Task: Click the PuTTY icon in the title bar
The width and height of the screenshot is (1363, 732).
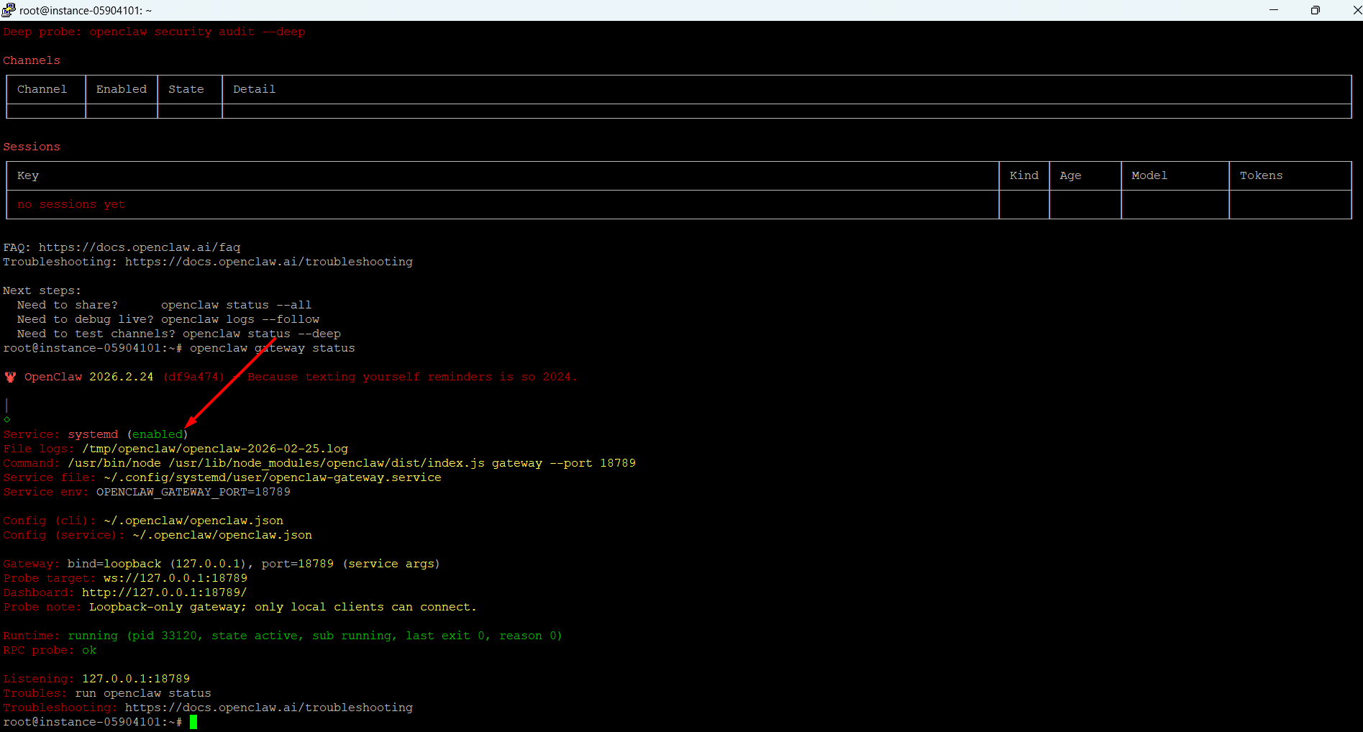Action: 9,10
